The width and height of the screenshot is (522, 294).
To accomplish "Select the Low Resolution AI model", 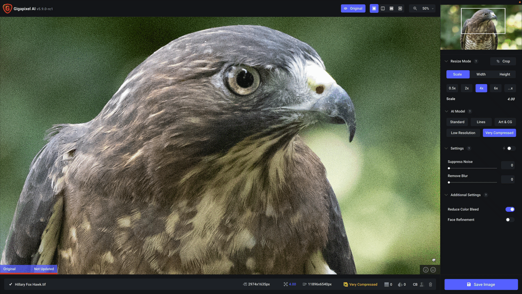I will coord(463,133).
